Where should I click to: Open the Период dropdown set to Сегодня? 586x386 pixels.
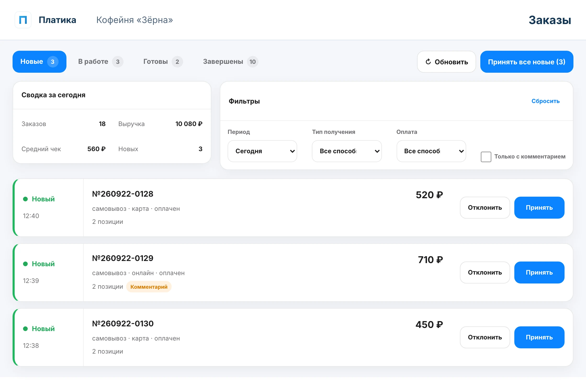point(262,151)
